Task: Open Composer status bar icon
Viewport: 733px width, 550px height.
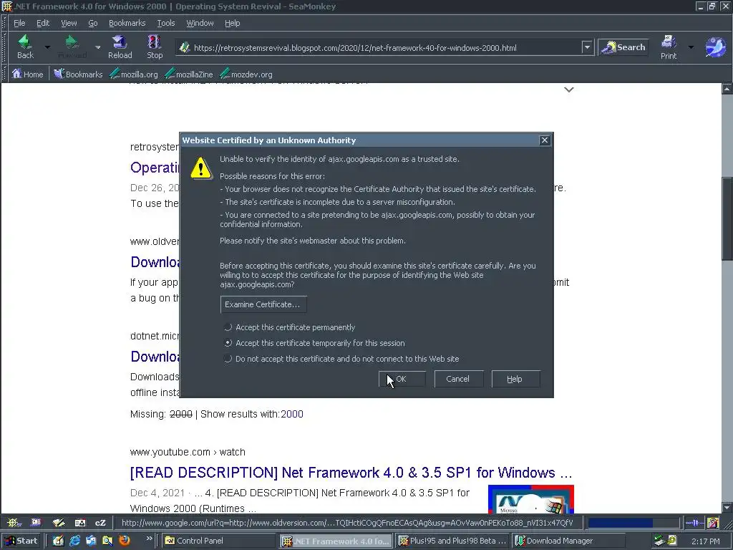Action: [59, 522]
